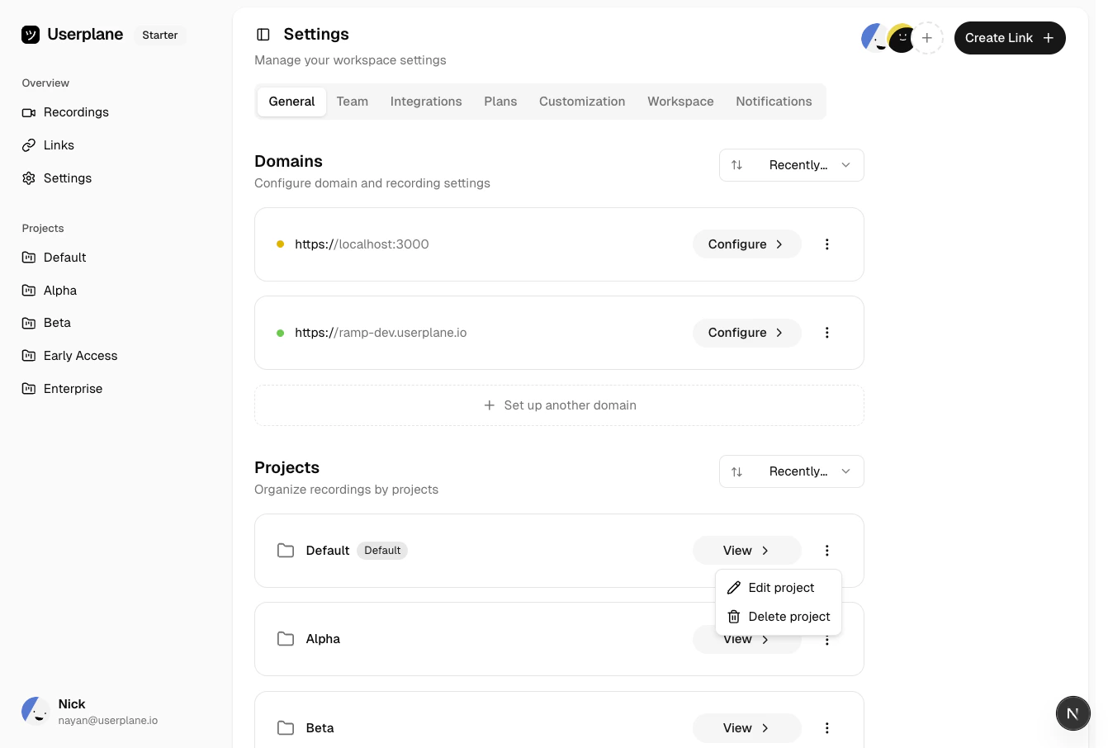Switch to the Team tab
The image size is (1108, 748).
[x=353, y=102]
